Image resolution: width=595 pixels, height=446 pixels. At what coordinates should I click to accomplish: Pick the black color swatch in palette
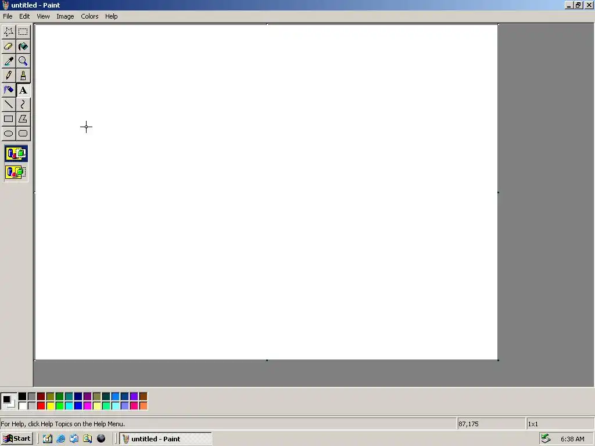23,397
